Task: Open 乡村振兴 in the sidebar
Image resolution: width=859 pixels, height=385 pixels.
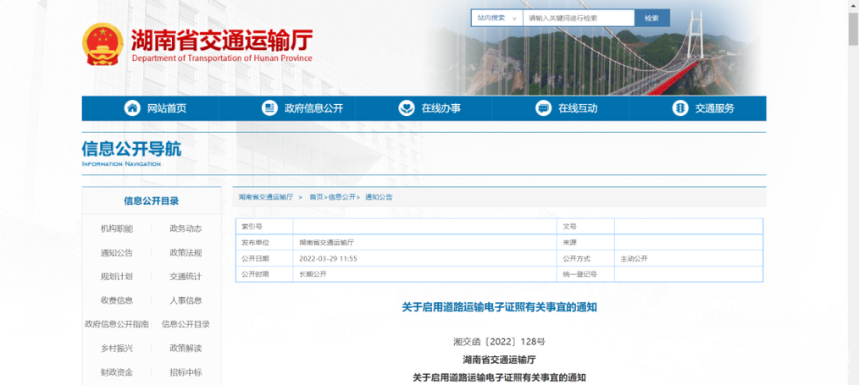Action: point(117,349)
